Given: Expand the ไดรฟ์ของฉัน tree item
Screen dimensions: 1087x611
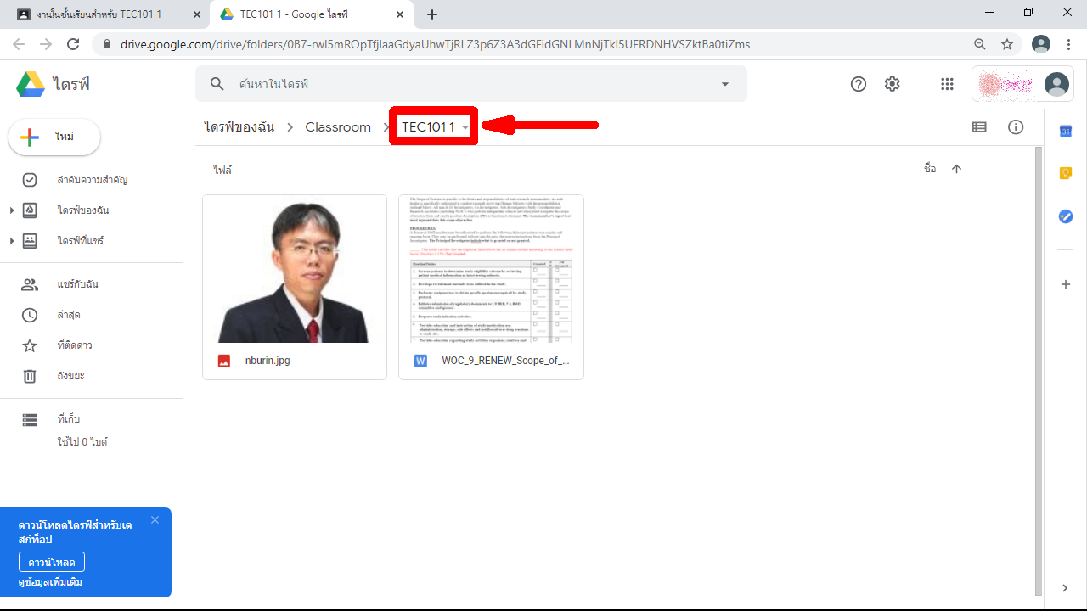Looking at the screenshot, I should (x=12, y=210).
